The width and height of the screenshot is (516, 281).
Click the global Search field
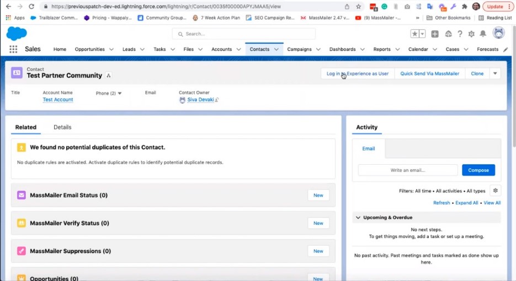243,34
